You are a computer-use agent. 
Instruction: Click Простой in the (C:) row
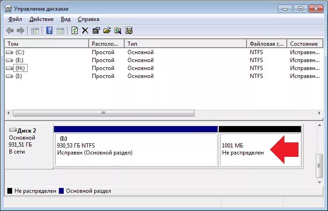pos(103,52)
